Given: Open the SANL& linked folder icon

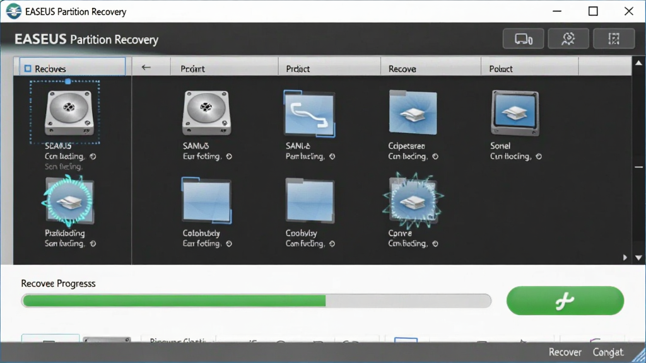Looking at the screenshot, I should coord(309,113).
